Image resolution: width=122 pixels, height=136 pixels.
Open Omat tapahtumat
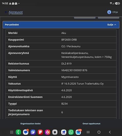point(91,123)
